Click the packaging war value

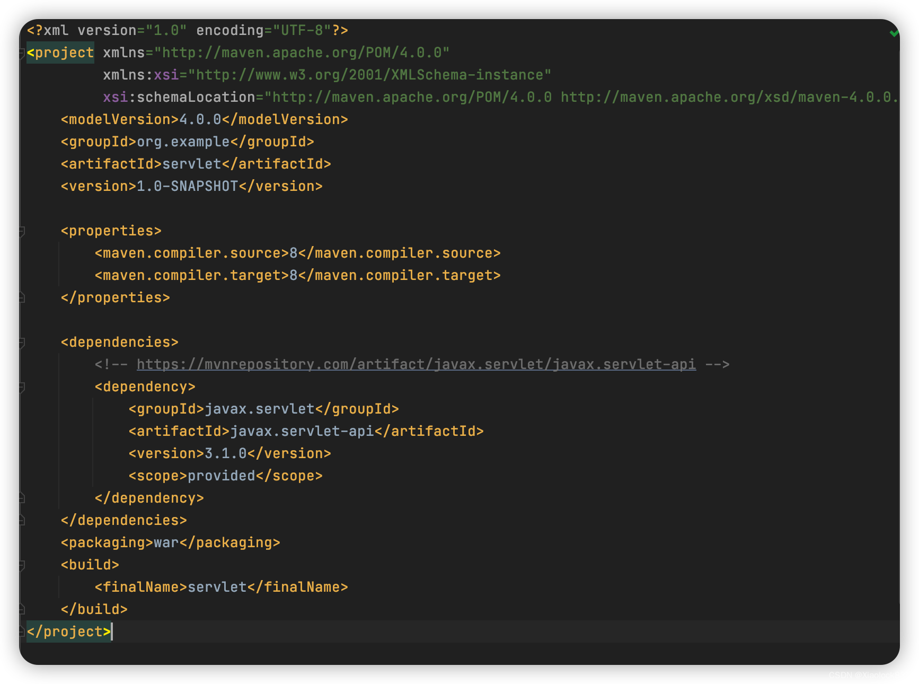tap(166, 542)
